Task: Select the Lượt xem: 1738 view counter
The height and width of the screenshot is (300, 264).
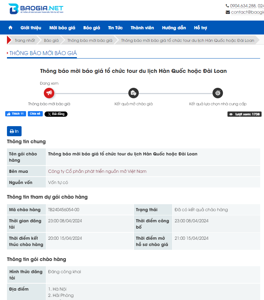Action: pyautogui.click(x=245, y=114)
